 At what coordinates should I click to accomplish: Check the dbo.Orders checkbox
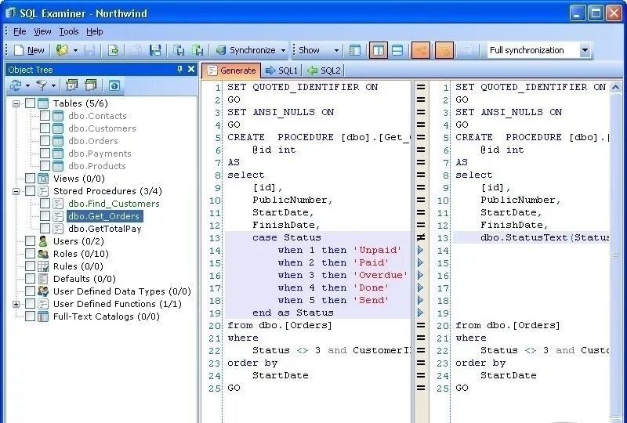45,141
